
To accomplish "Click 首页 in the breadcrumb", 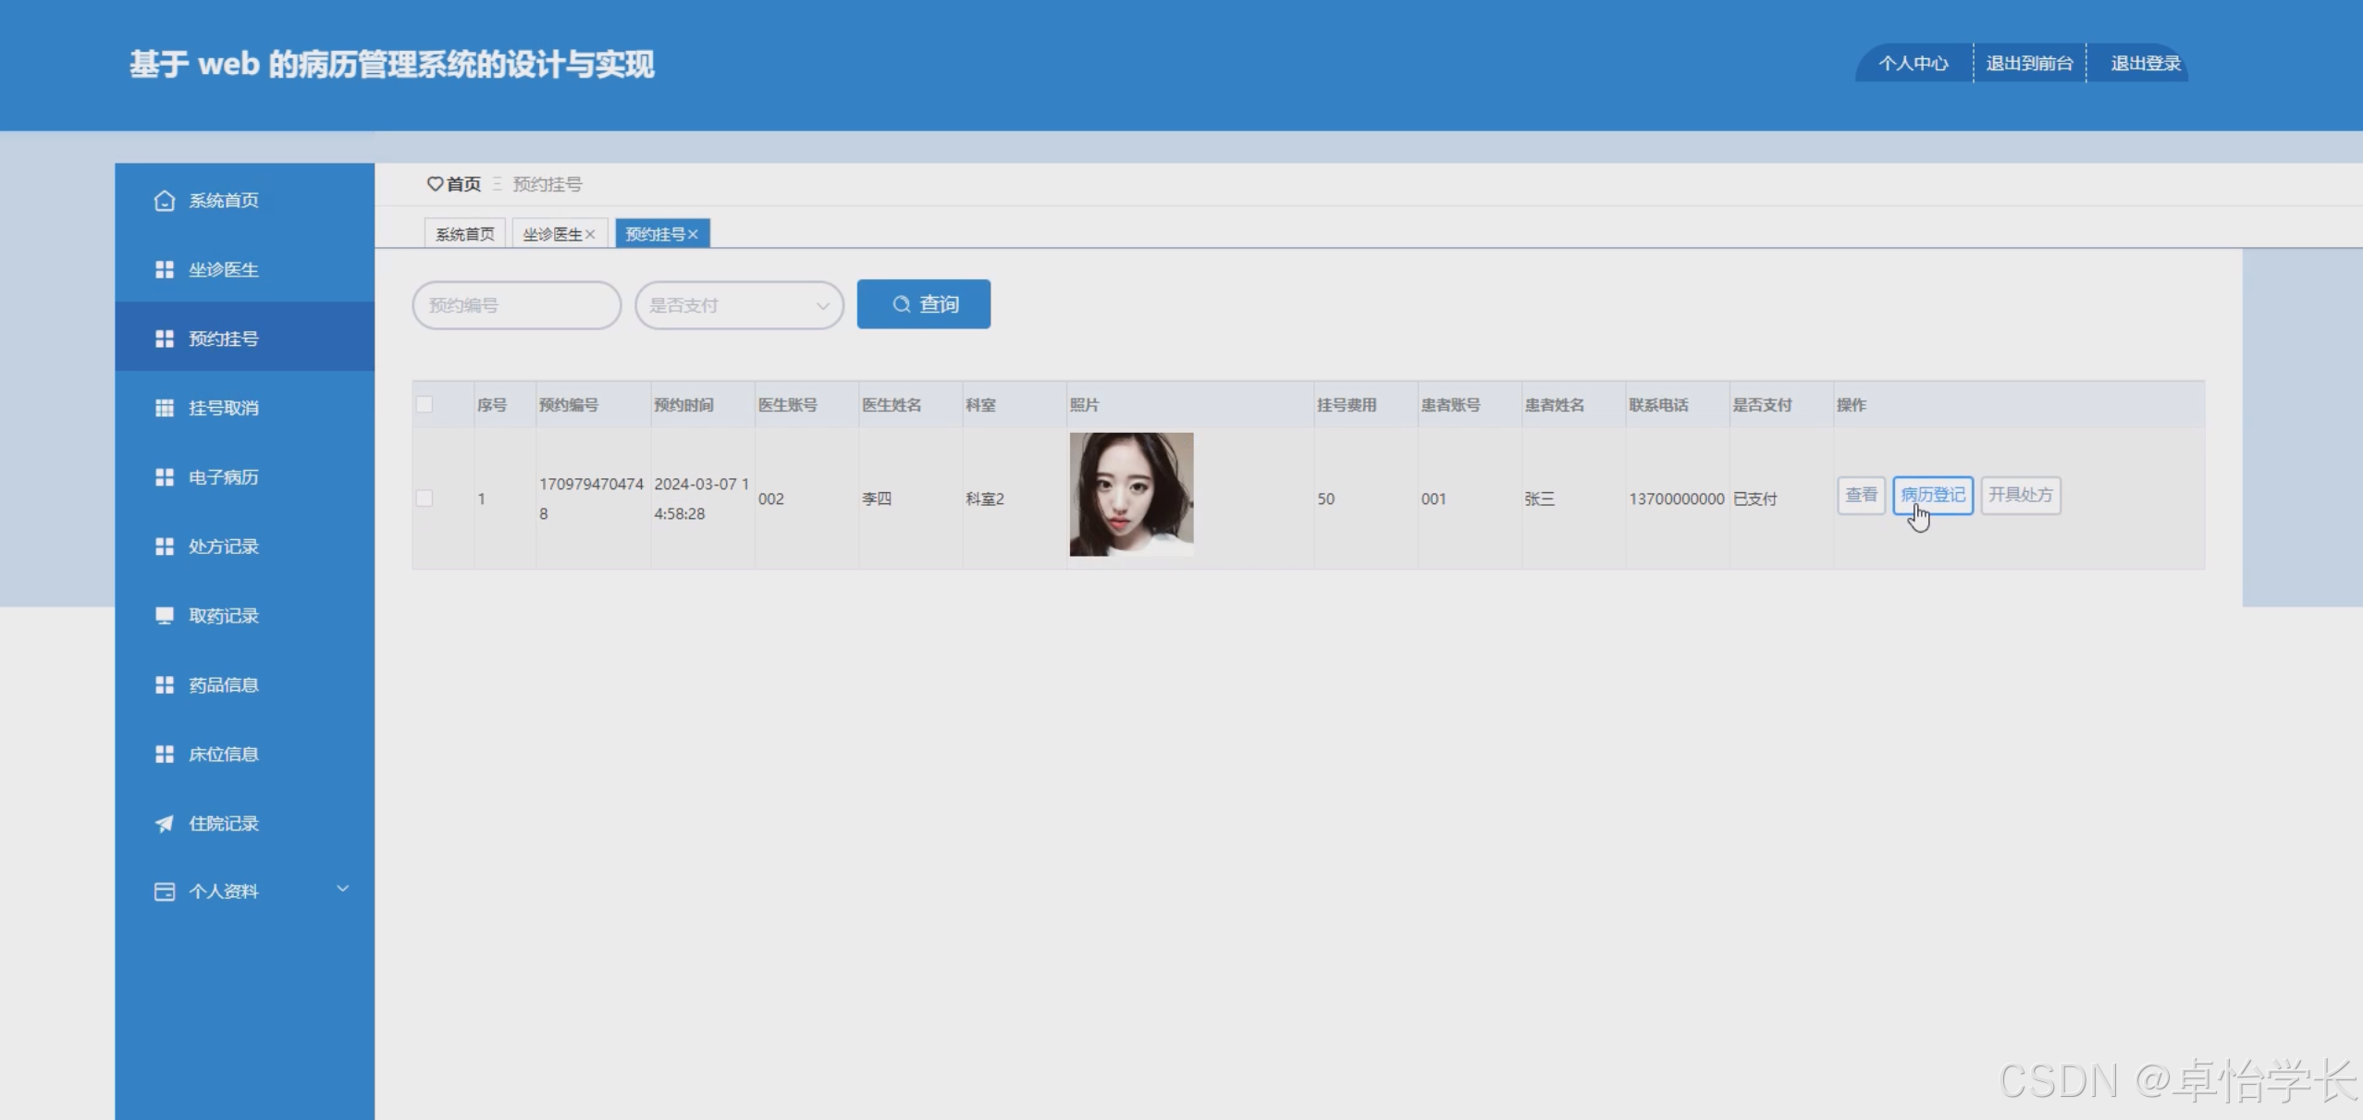I will click(463, 184).
